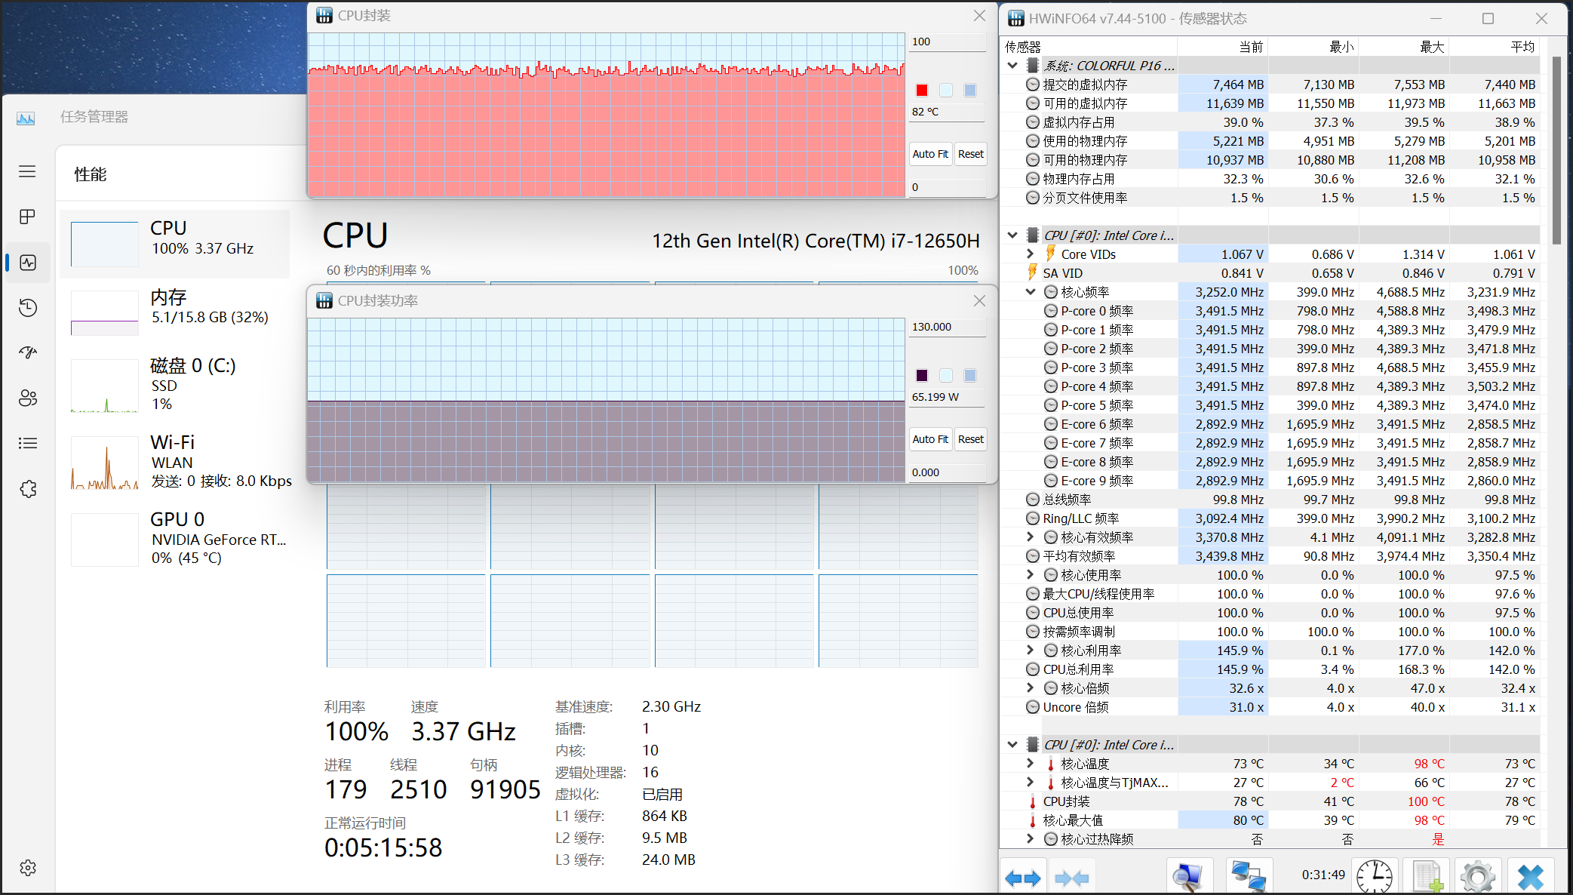Image resolution: width=1573 pixels, height=895 pixels.
Task: Click red color swatch in CPU封装 graph
Action: pyautogui.click(x=922, y=91)
